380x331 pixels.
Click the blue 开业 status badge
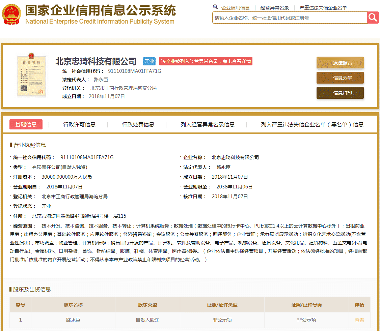(149, 61)
